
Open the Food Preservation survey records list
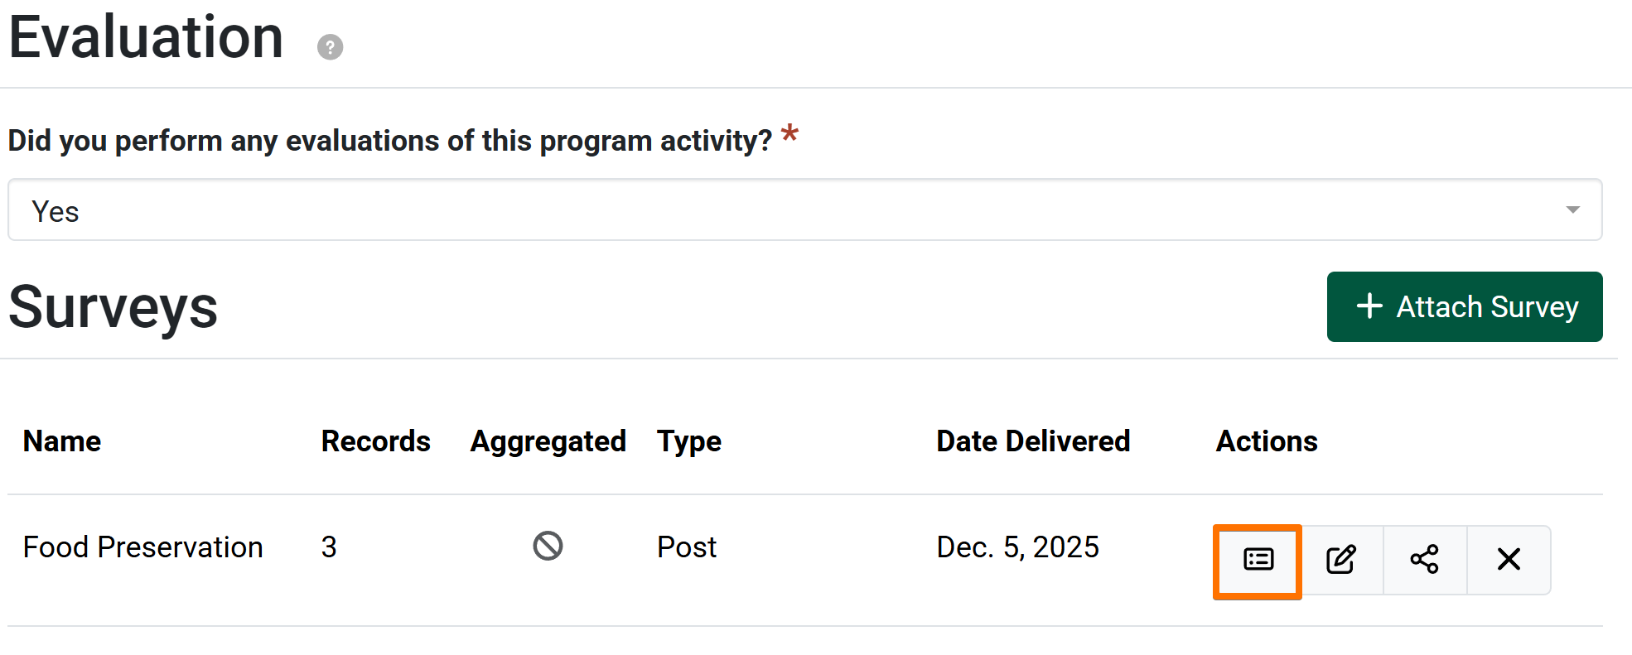pyautogui.click(x=1258, y=561)
